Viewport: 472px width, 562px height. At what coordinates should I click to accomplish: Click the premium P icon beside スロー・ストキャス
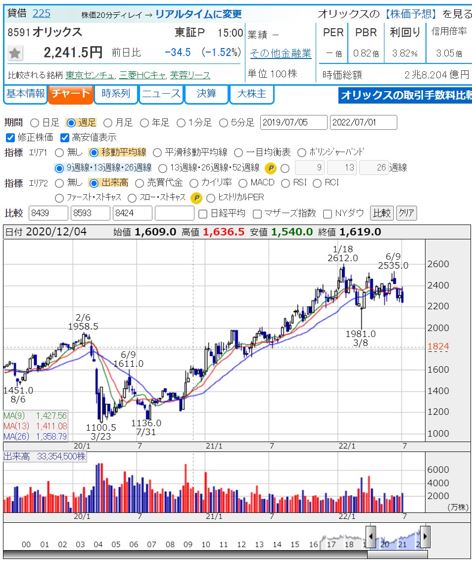coord(196,198)
